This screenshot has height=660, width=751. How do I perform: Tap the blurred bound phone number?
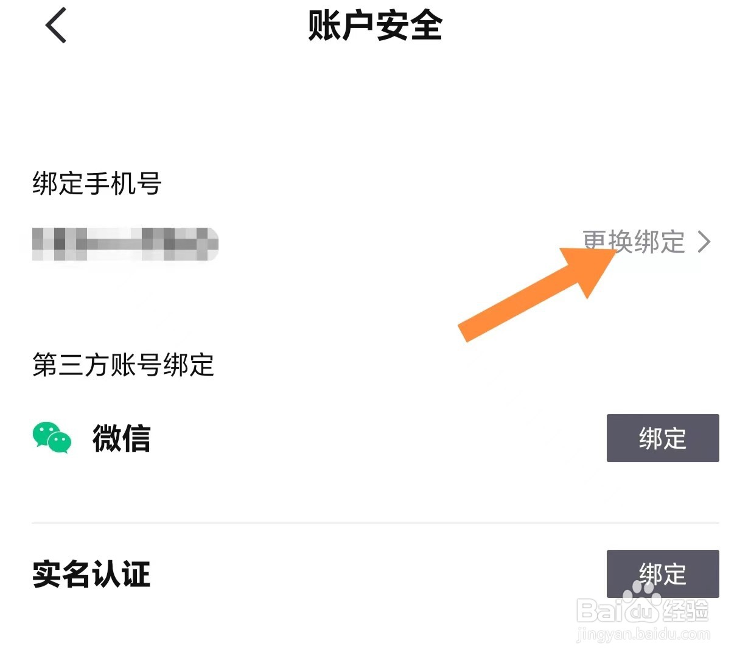coord(125,244)
